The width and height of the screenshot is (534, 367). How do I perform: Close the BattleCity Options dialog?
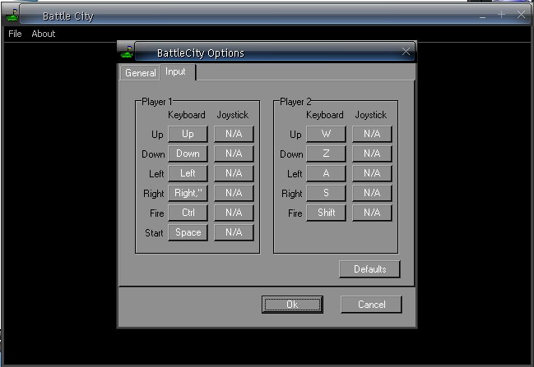tap(406, 52)
